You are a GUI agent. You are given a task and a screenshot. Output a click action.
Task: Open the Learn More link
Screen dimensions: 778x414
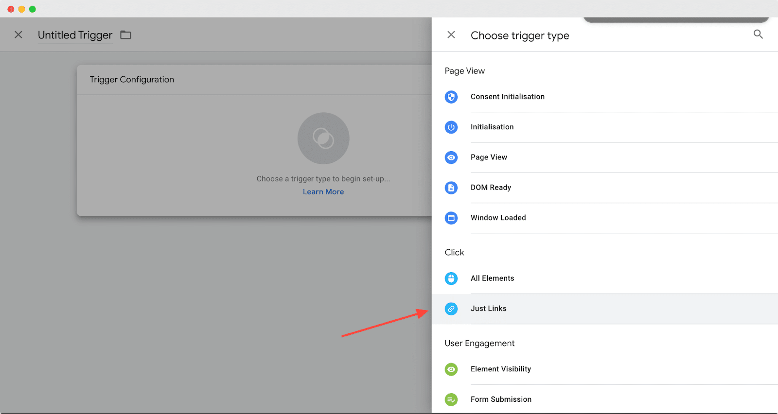[323, 192]
